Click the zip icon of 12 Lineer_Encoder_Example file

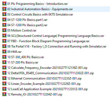coord(4,84)
